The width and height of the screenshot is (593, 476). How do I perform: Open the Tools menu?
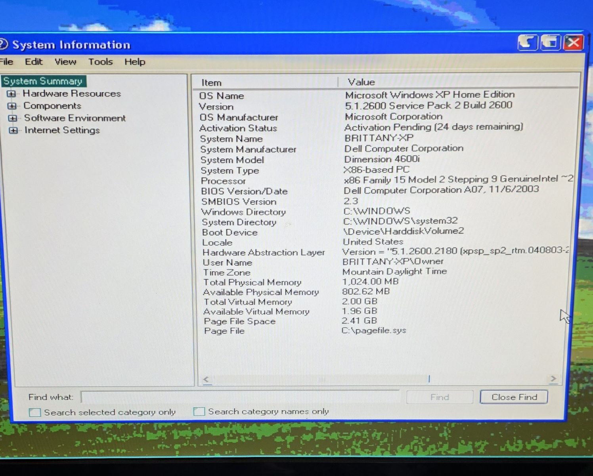pyautogui.click(x=100, y=62)
